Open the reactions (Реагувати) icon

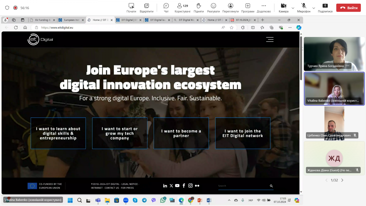click(x=213, y=6)
